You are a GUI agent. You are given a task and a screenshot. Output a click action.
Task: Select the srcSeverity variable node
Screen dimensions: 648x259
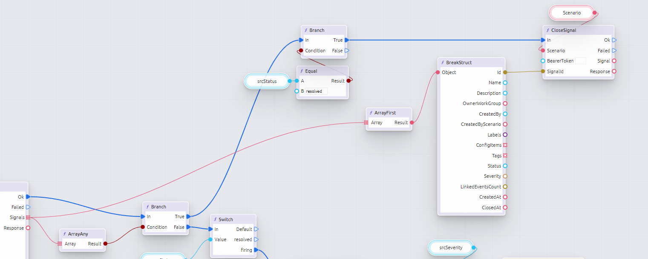coord(451,248)
